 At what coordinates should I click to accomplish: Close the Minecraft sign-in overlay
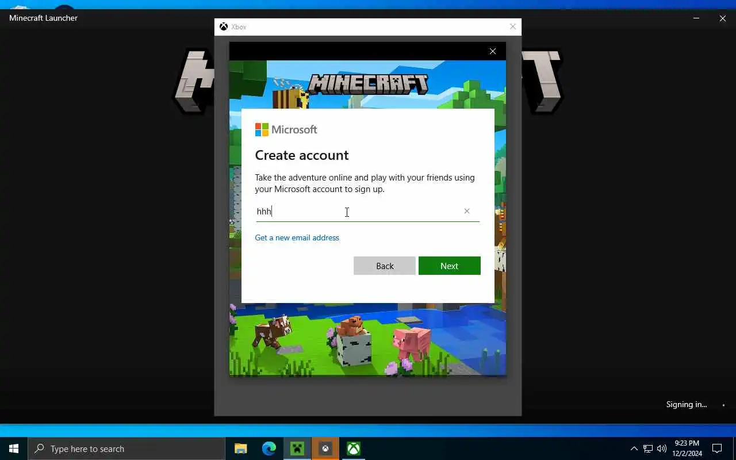pos(493,51)
